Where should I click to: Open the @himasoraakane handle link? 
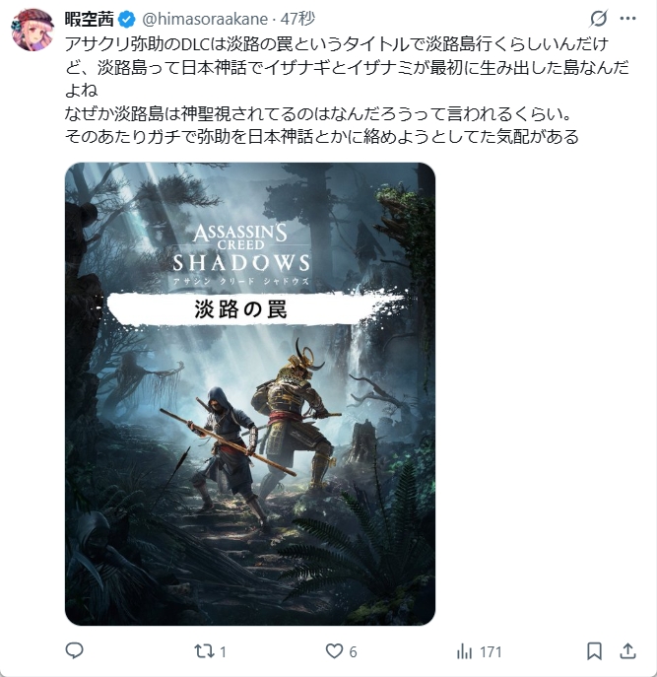[x=205, y=19]
